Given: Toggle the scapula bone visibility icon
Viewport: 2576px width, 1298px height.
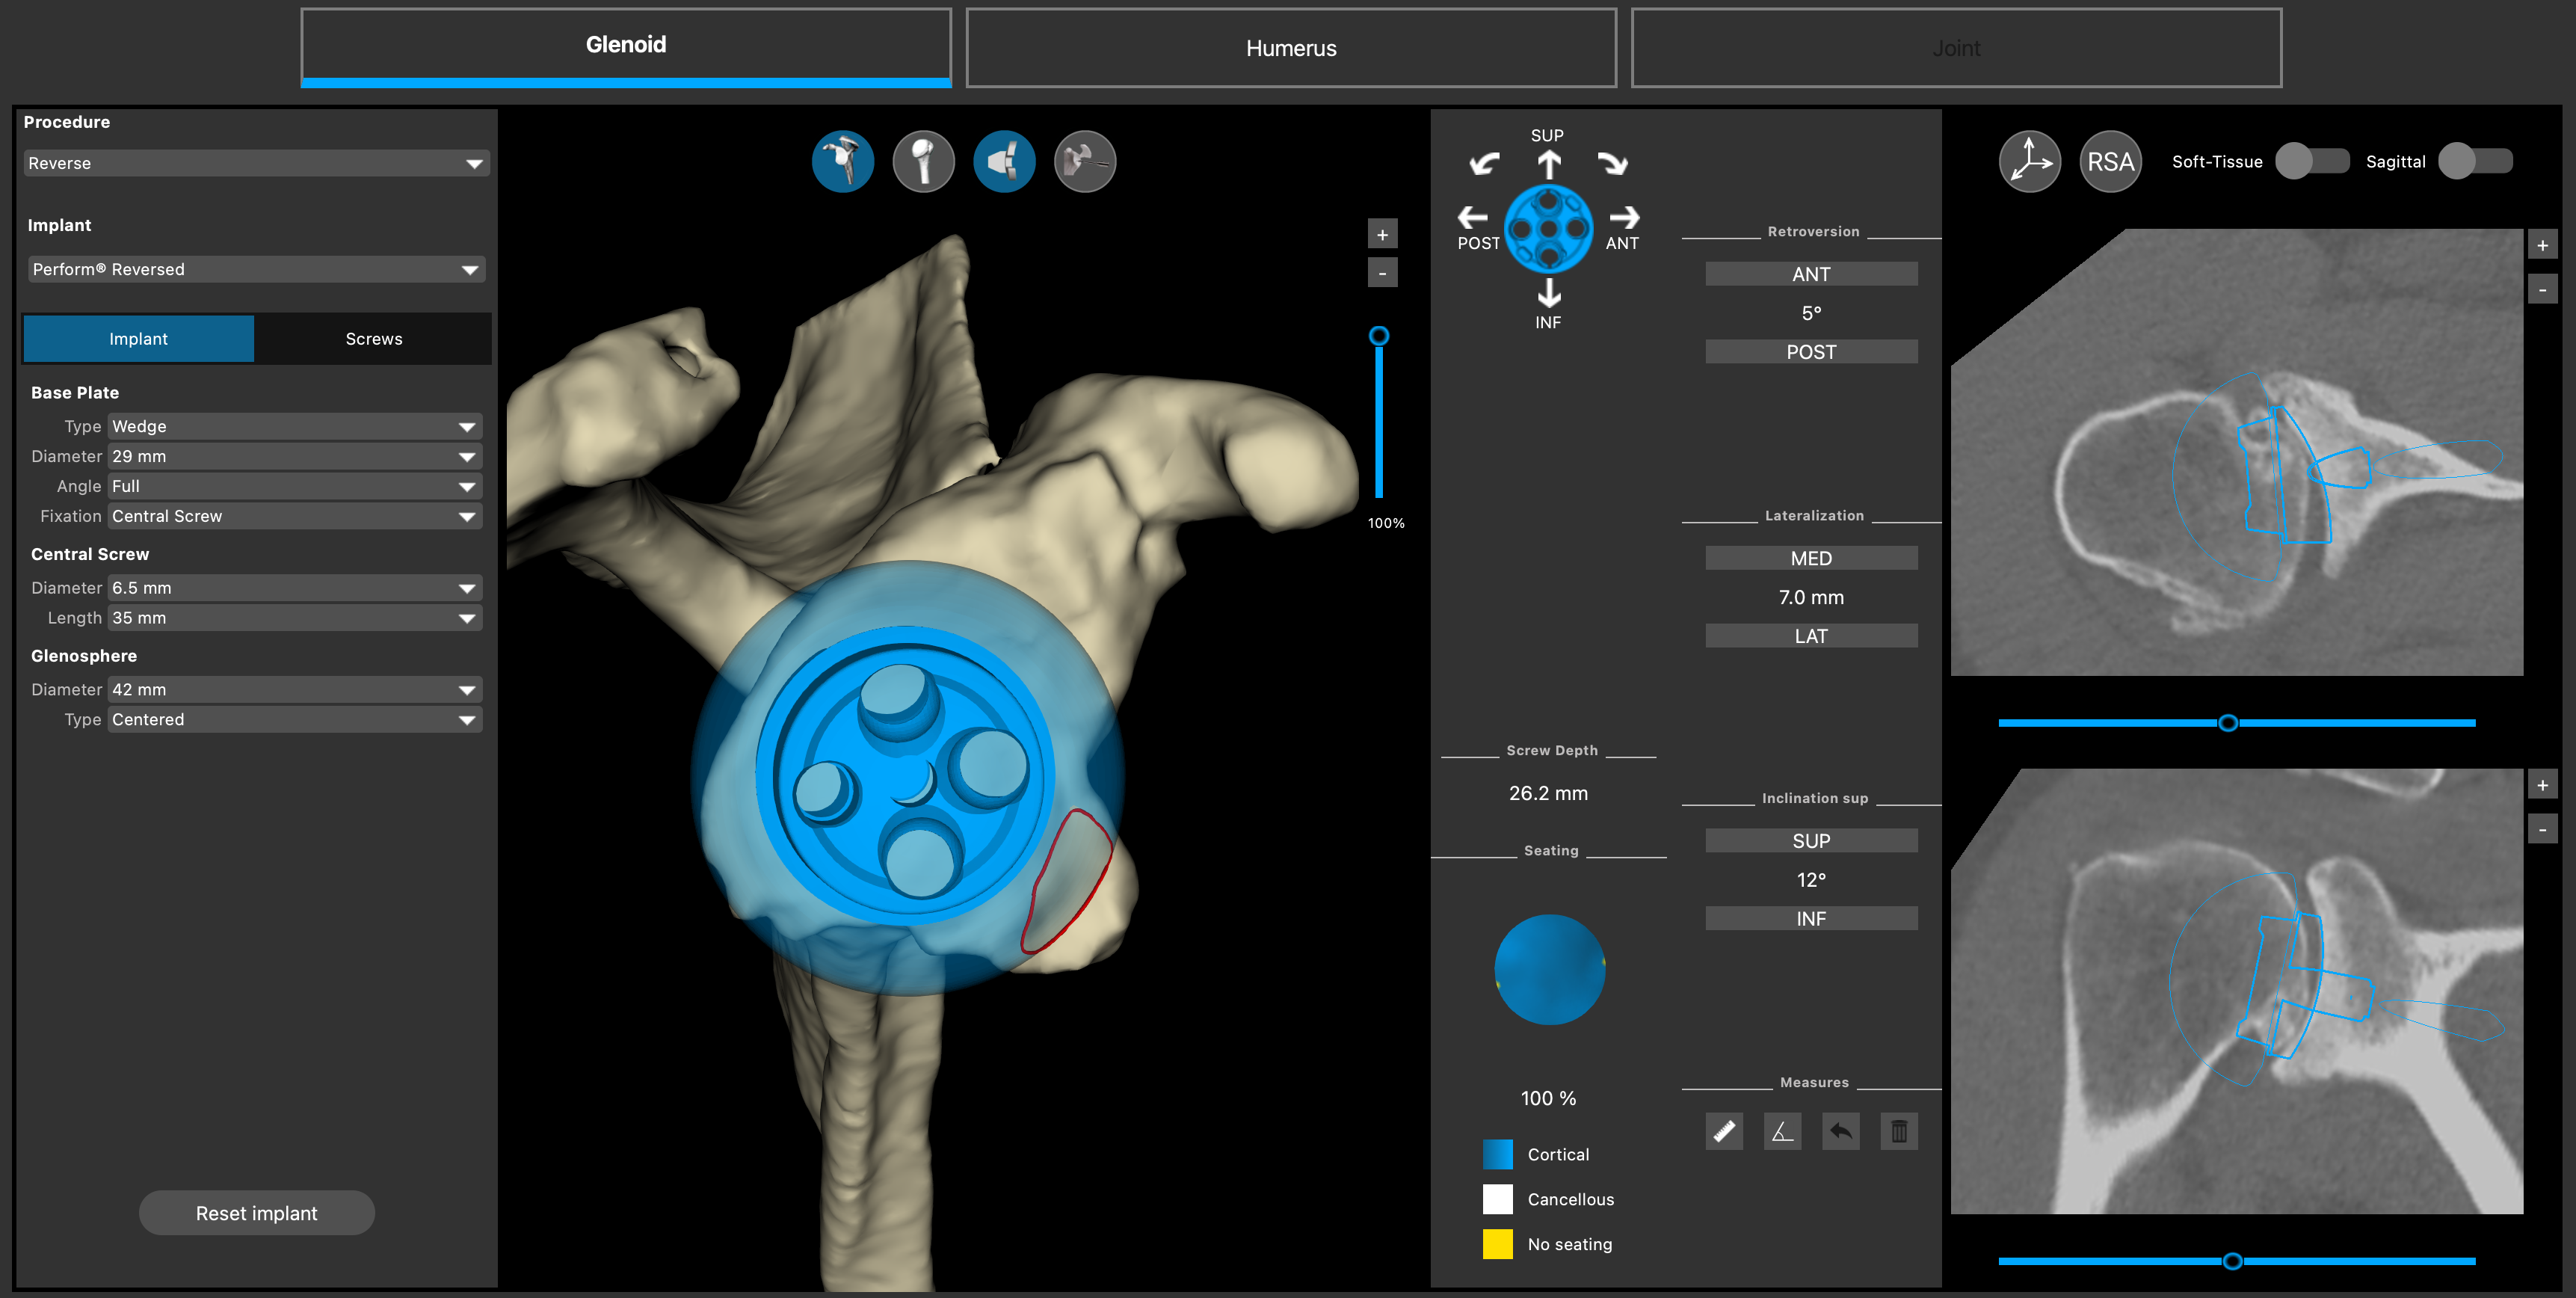Looking at the screenshot, I should [842, 161].
